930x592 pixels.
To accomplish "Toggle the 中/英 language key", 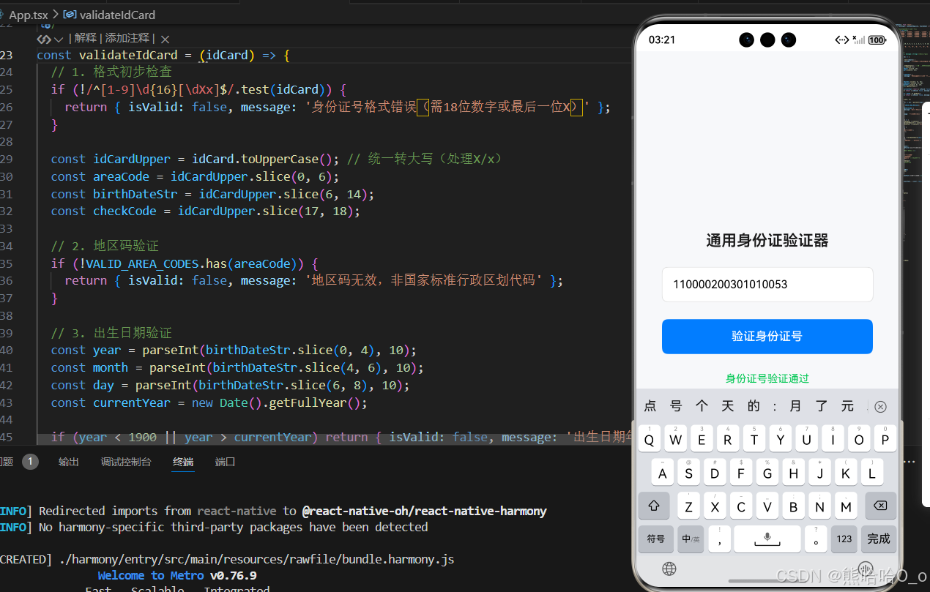I will point(691,539).
